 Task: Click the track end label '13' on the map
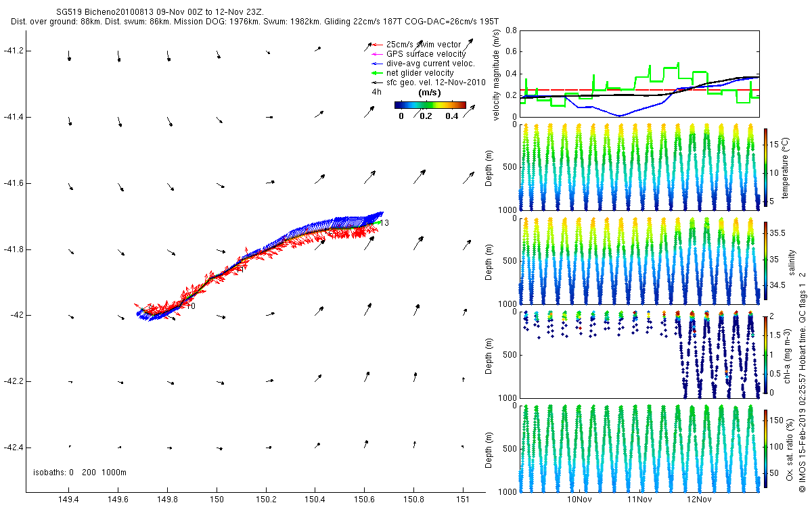point(384,223)
